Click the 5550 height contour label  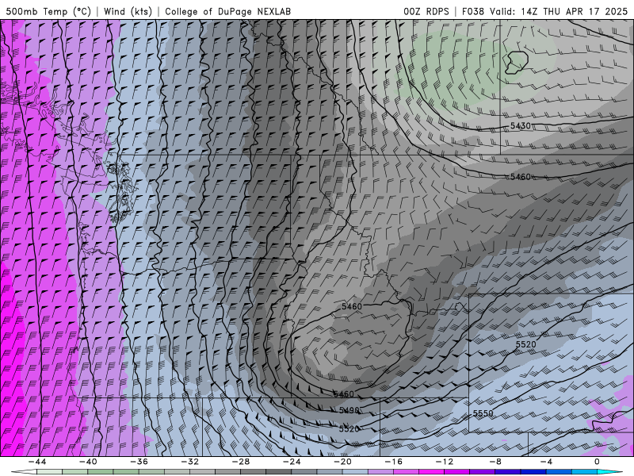tap(483, 413)
